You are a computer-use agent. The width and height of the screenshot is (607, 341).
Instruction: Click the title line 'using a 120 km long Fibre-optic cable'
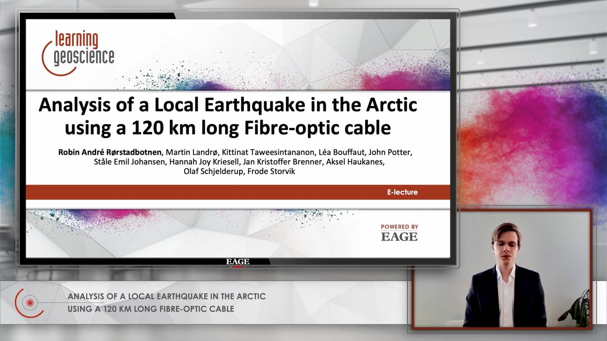point(228,127)
